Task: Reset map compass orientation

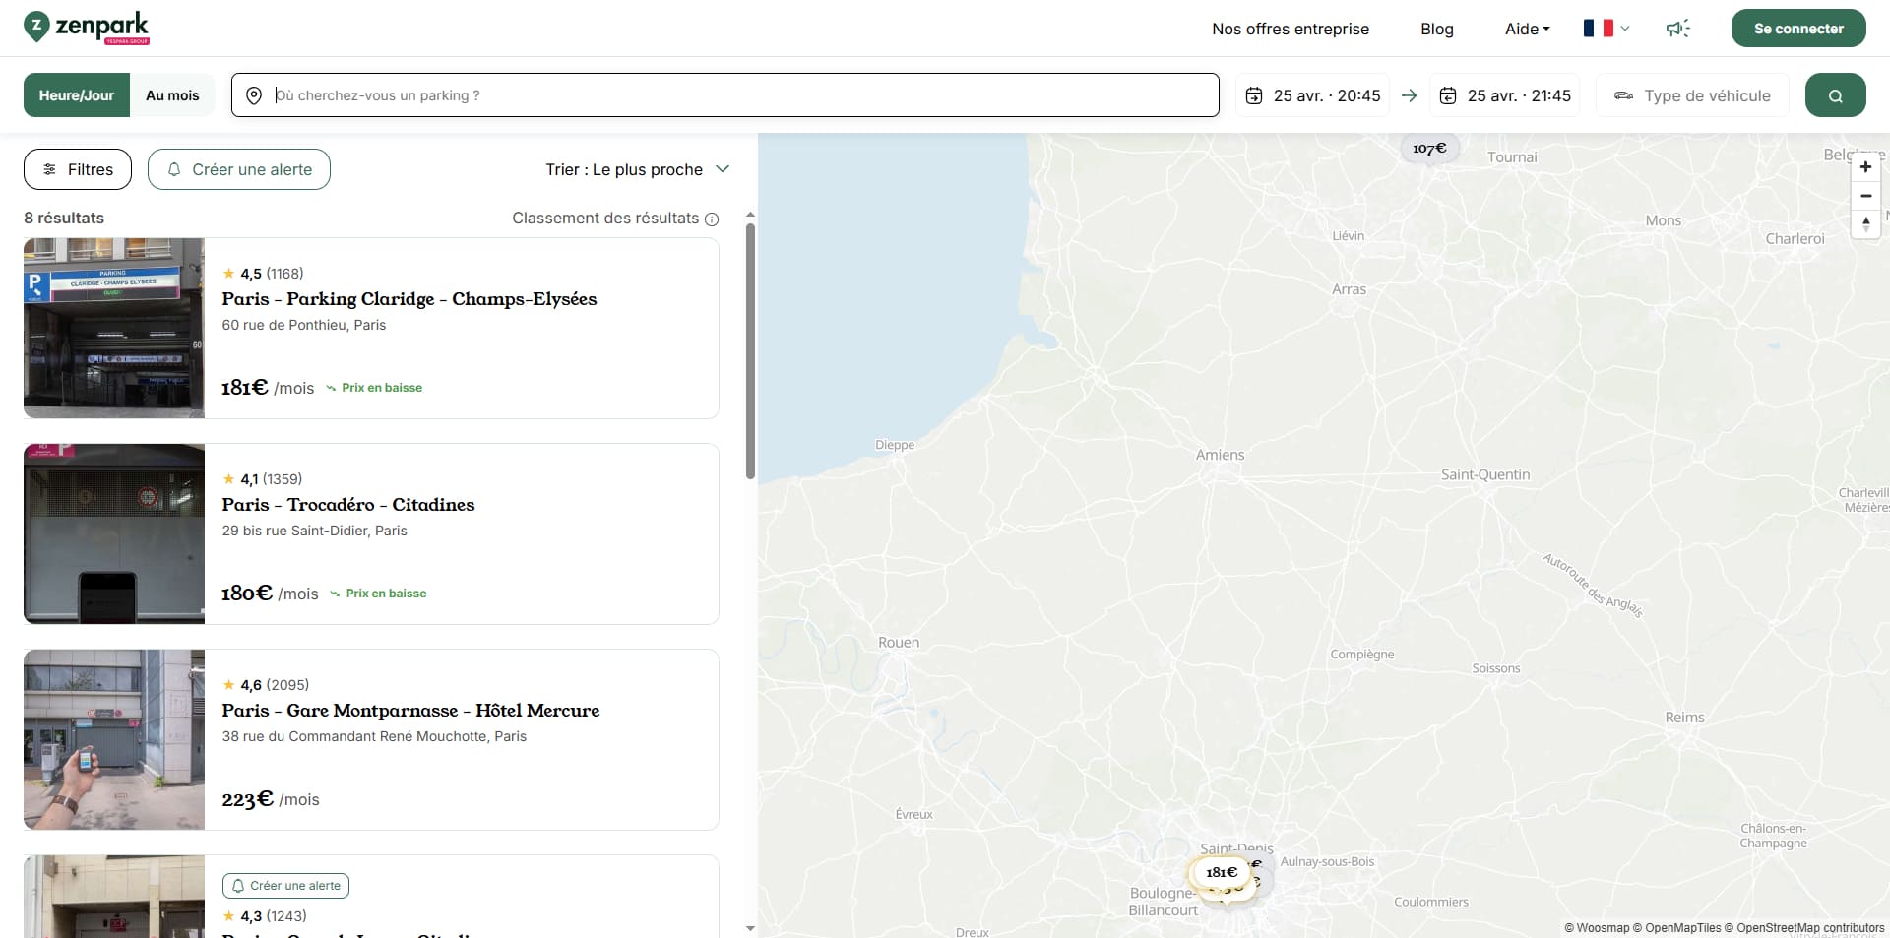Action: tap(1865, 224)
